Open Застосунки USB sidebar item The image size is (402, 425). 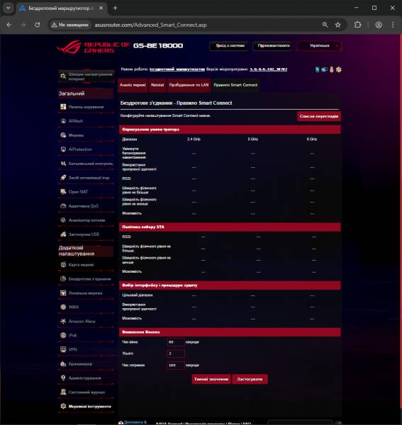(86, 234)
